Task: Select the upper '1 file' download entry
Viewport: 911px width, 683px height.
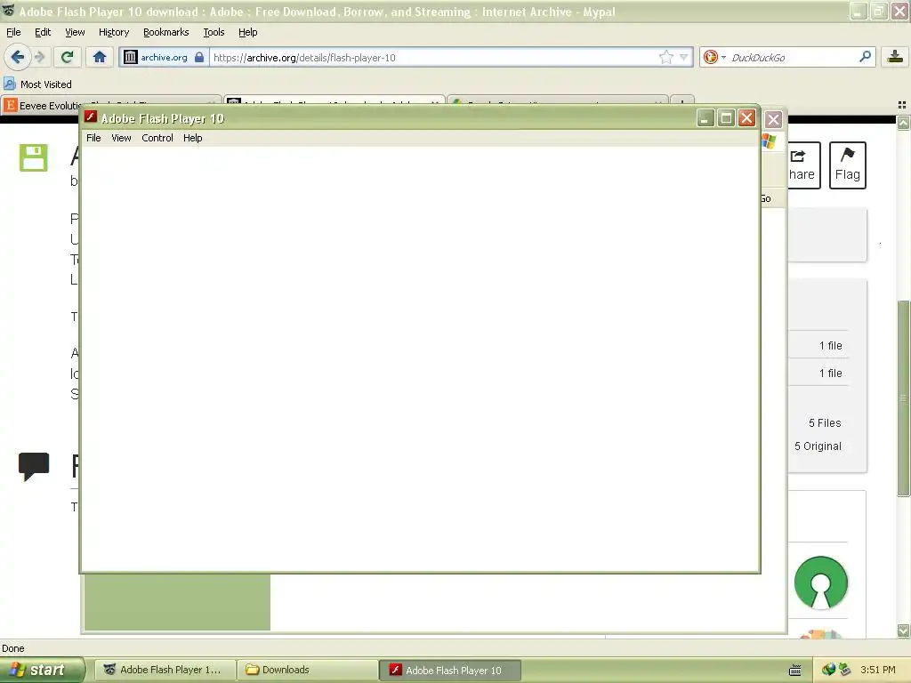Action: (830, 346)
